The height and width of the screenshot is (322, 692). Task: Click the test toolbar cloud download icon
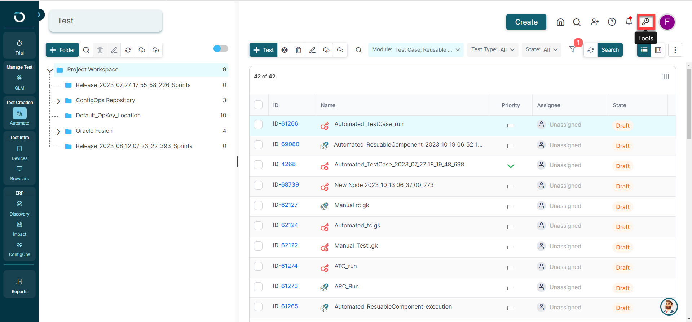(326, 50)
